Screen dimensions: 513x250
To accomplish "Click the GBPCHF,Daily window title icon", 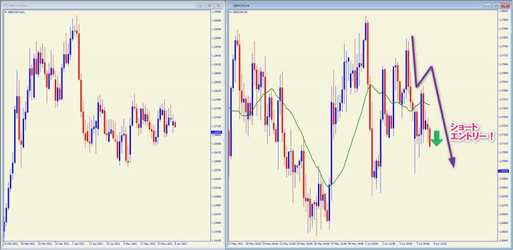I will pos(6,5).
